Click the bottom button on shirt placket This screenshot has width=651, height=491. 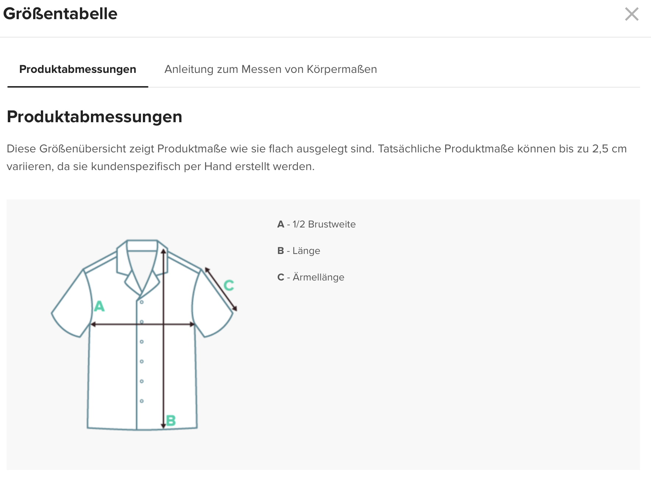coord(141,401)
